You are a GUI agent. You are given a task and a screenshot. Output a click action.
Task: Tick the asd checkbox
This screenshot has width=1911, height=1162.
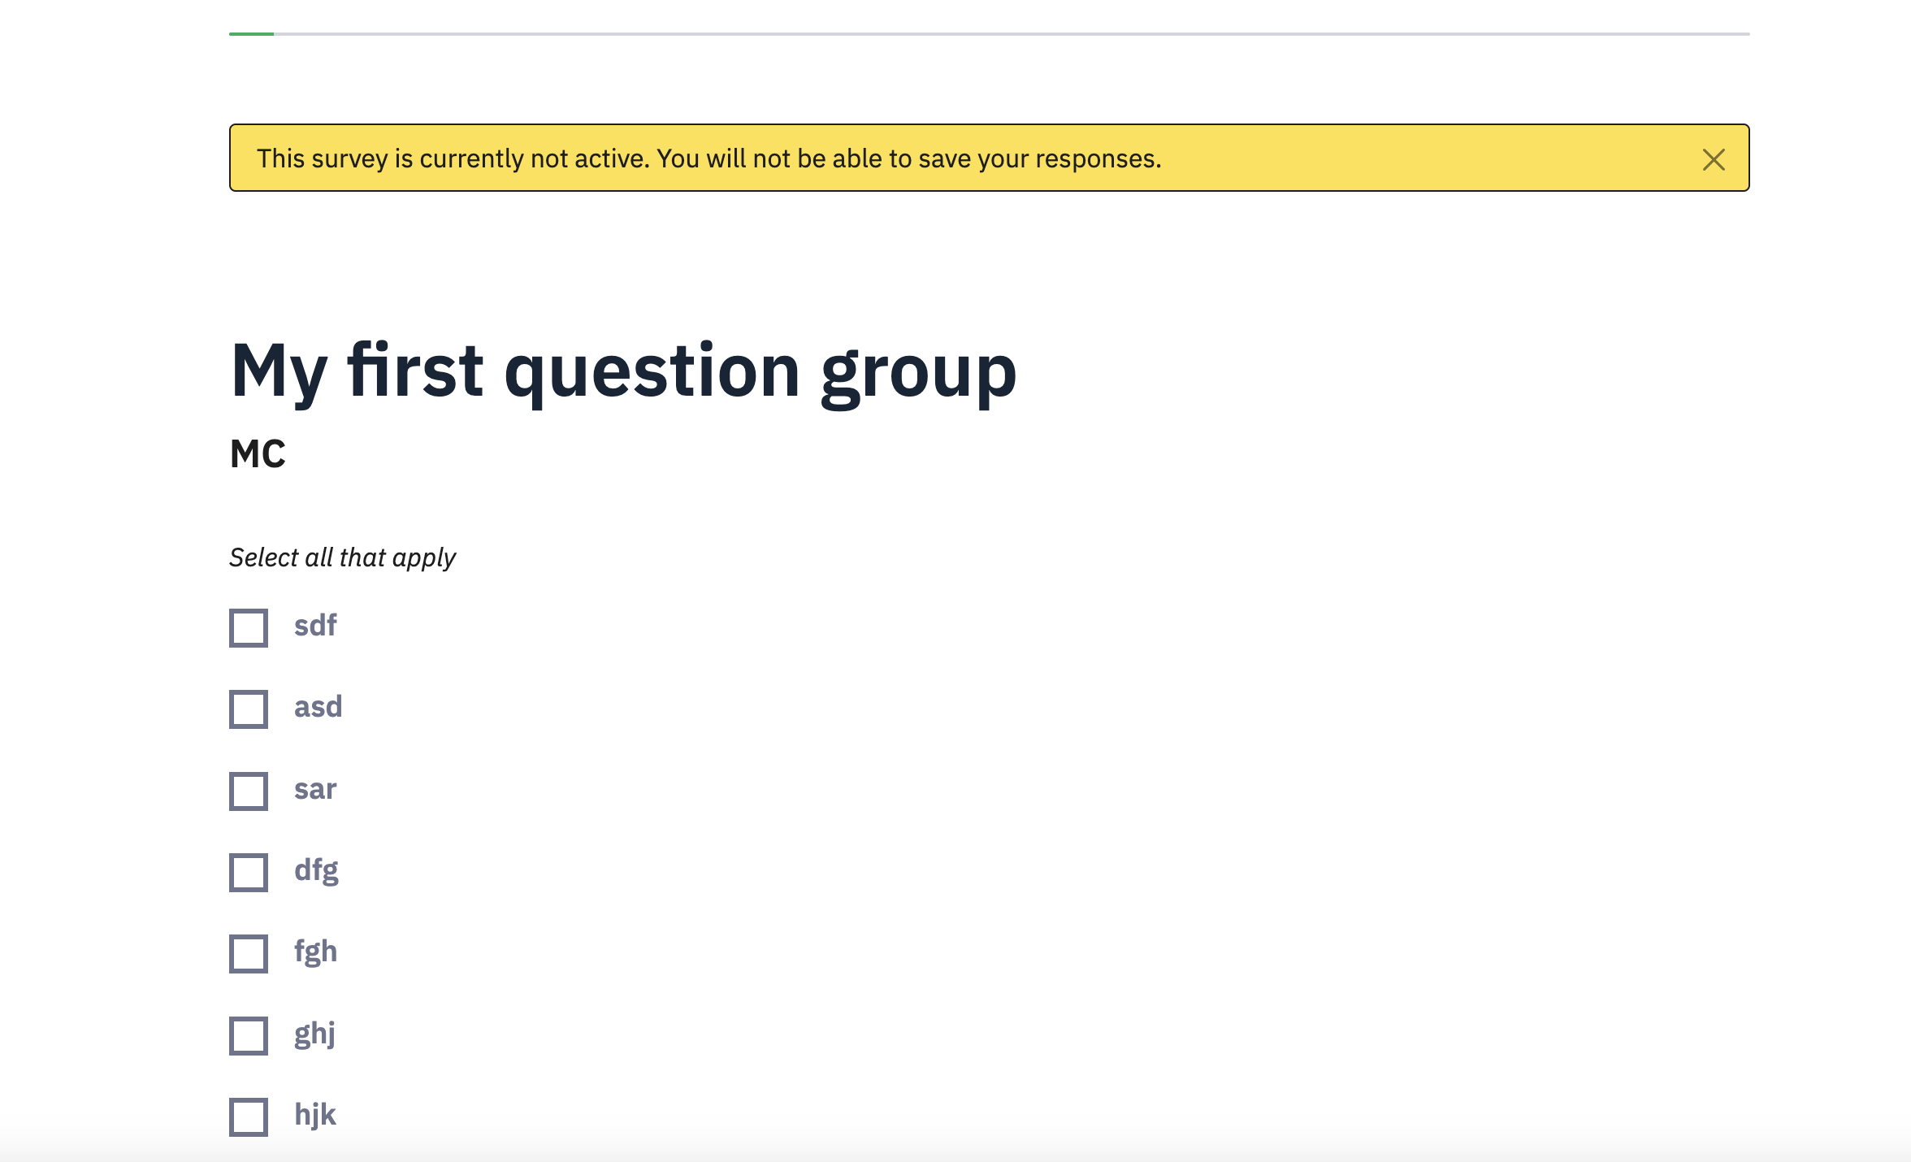(249, 709)
